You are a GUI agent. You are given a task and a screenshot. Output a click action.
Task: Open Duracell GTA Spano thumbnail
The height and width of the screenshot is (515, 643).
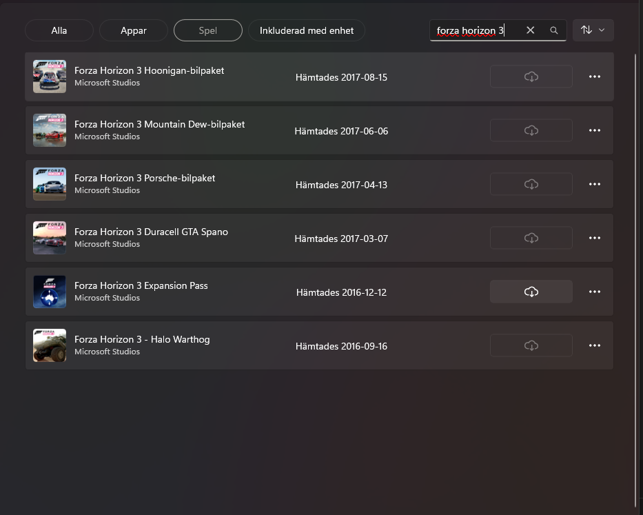point(50,238)
